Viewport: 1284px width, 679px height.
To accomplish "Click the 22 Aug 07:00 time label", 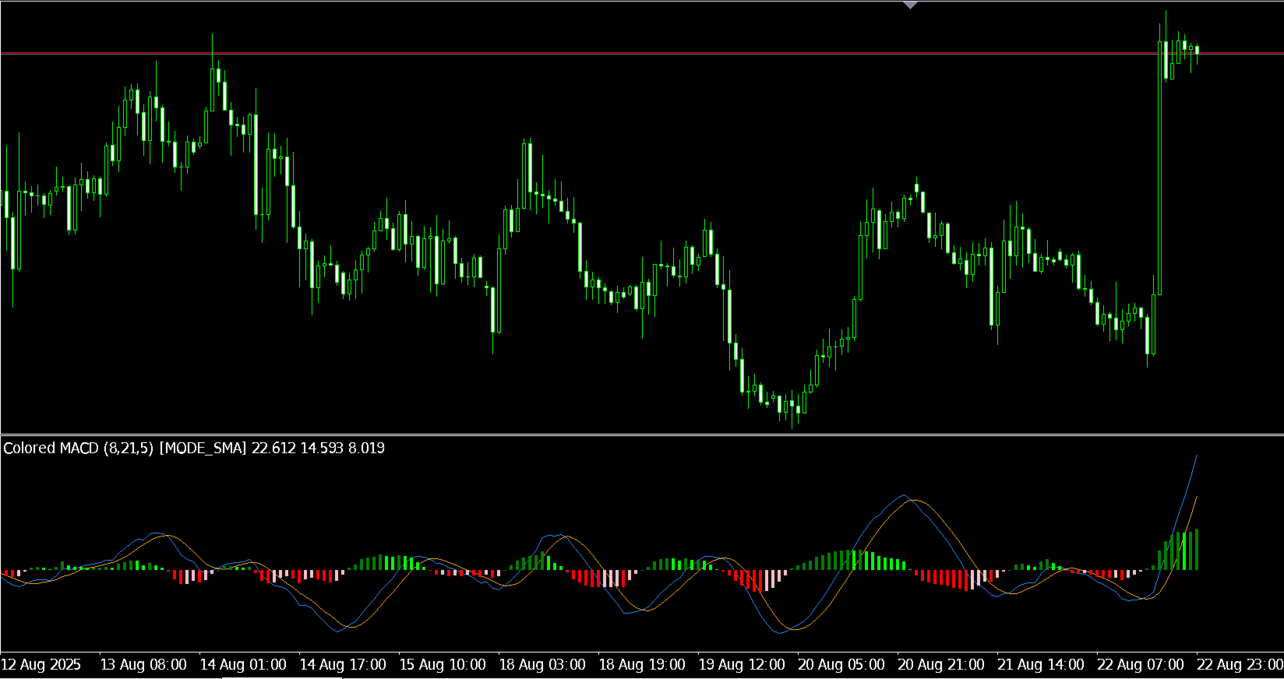I will [x=1141, y=664].
